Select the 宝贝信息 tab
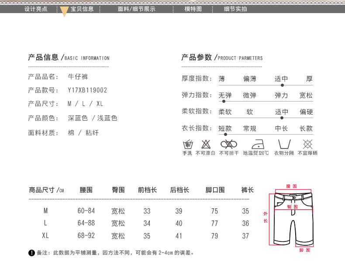 [x=82, y=9]
